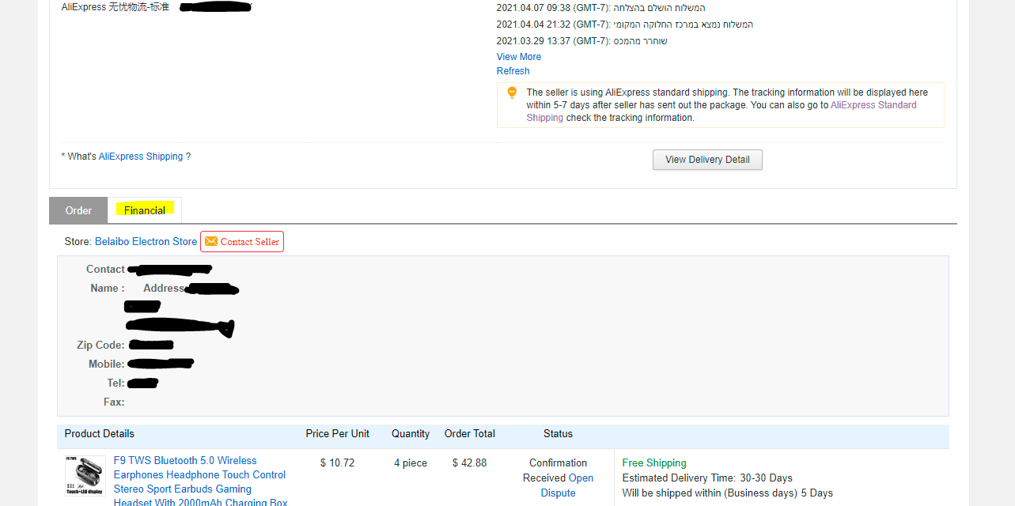Click the View Delivery Detail button
The height and width of the screenshot is (506, 1015).
point(707,160)
